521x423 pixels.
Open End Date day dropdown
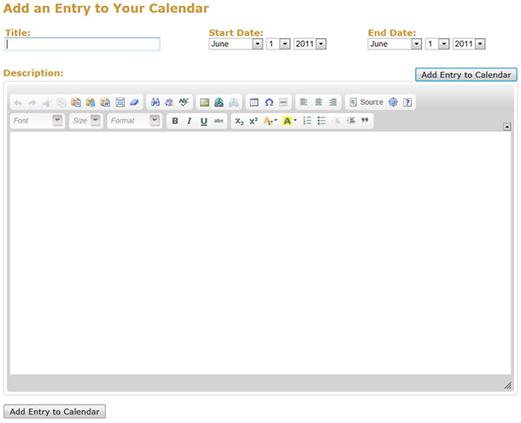tap(438, 43)
